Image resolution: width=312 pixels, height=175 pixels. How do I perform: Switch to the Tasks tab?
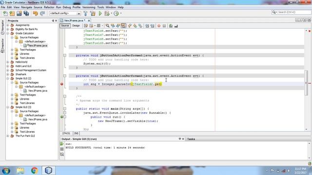click(191, 139)
